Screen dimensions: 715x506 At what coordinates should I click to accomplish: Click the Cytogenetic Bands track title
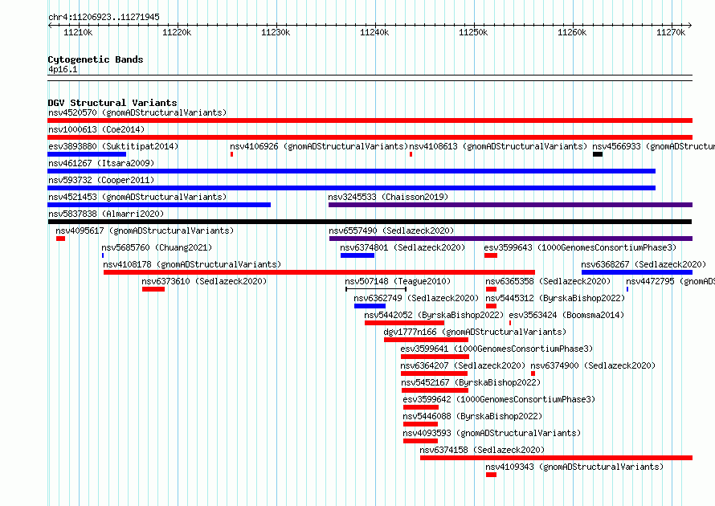tap(96, 59)
